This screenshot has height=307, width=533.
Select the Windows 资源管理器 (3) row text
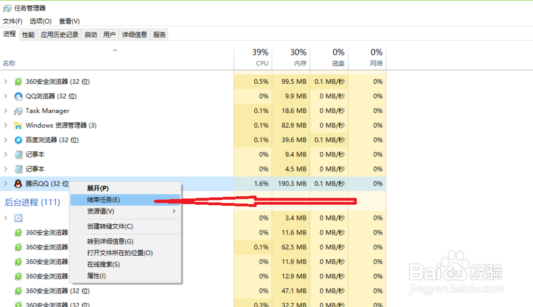61,125
